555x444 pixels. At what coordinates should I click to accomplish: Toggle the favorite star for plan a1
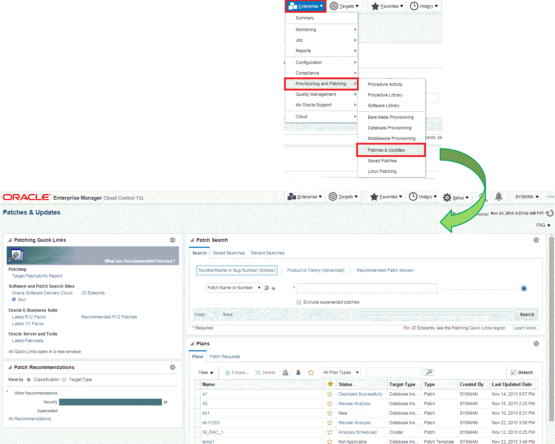coord(330,394)
